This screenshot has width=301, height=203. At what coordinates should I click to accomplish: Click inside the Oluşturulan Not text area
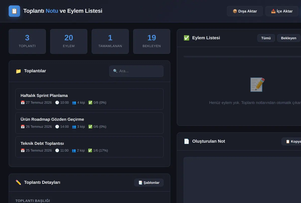[x=242, y=180]
